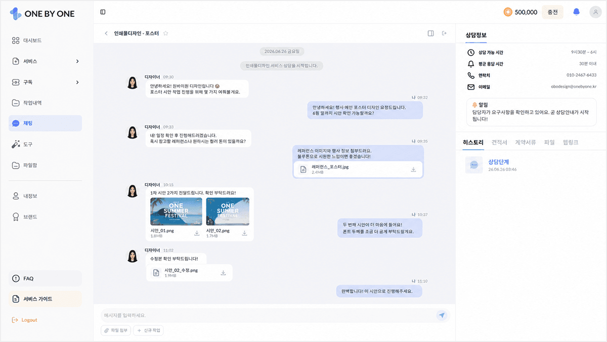Image resolution: width=607 pixels, height=342 pixels.
Task: Expand the 서비스 submenu arrow
Action: (77, 61)
